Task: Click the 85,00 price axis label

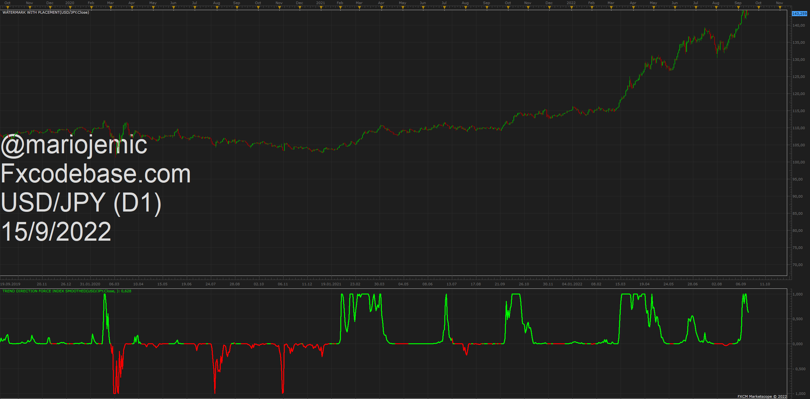Action: pyautogui.click(x=798, y=213)
